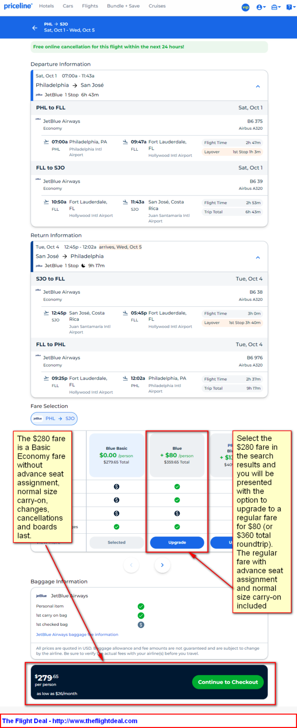Screen dimensions: 297x728
Task: Click 'PHL → SJO' route in blue header
Action: (x=56, y=24)
